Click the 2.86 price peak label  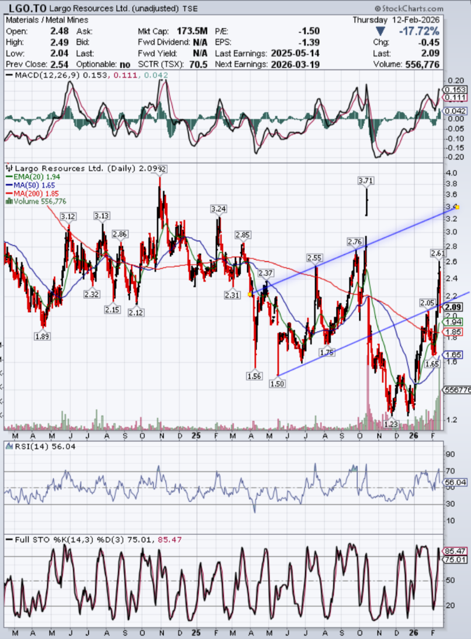(120, 234)
